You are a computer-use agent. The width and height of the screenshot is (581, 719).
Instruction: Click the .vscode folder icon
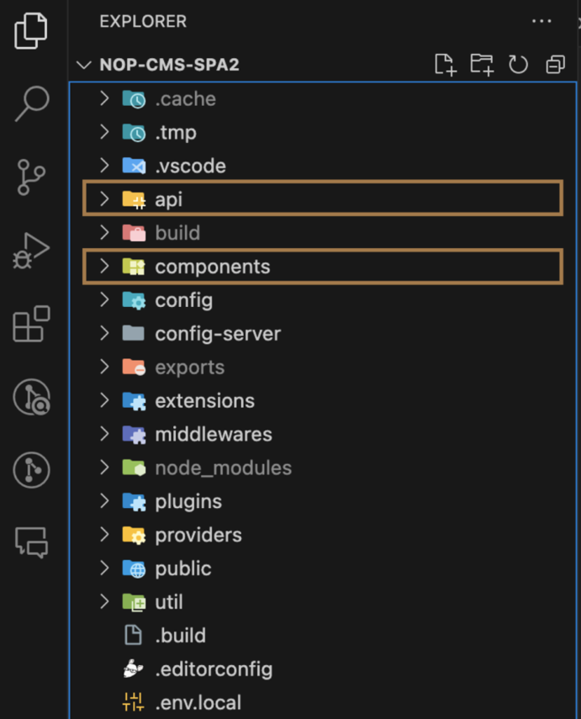[x=134, y=166]
